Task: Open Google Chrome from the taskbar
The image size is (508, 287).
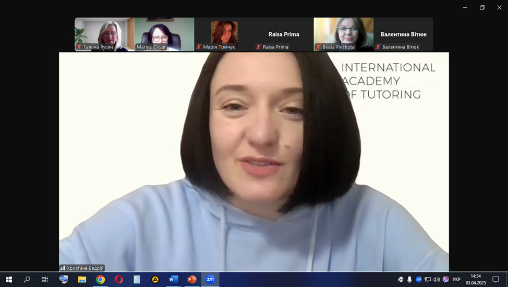Action: 100,280
